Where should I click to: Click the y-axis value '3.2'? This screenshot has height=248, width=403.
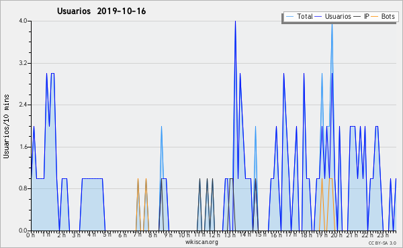pyautogui.click(x=23, y=63)
